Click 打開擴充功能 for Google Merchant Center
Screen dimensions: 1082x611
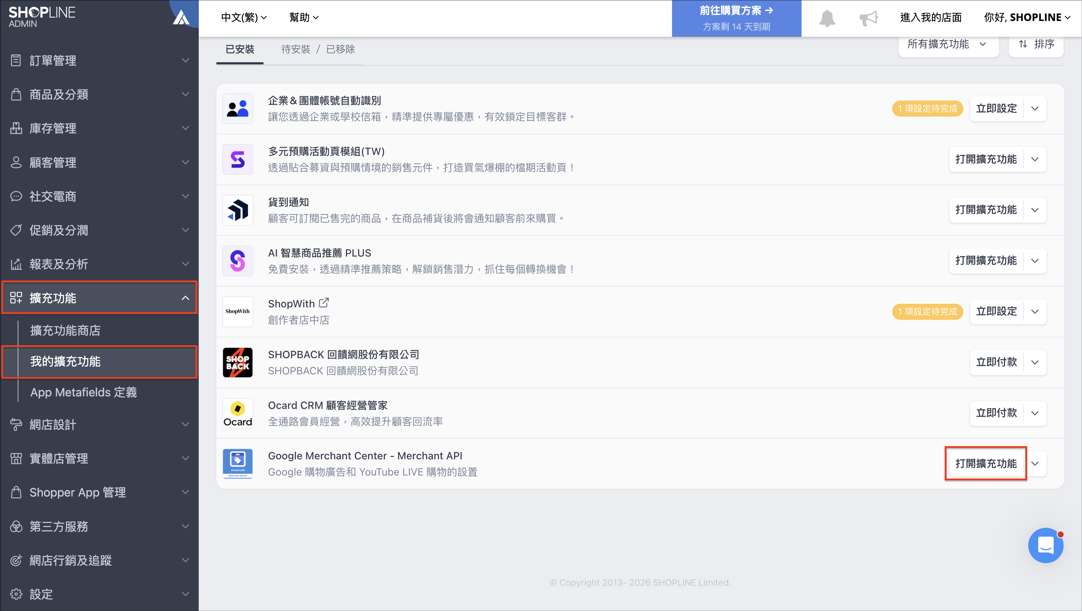pos(986,463)
